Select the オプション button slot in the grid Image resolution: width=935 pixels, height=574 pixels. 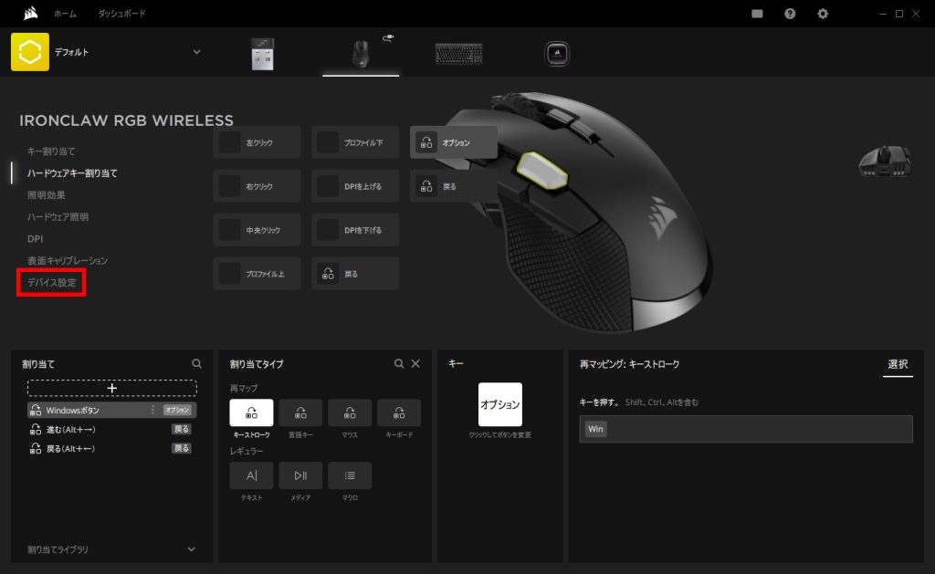(454, 142)
